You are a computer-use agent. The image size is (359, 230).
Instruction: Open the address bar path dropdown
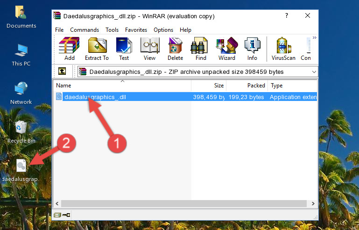(x=314, y=72)
